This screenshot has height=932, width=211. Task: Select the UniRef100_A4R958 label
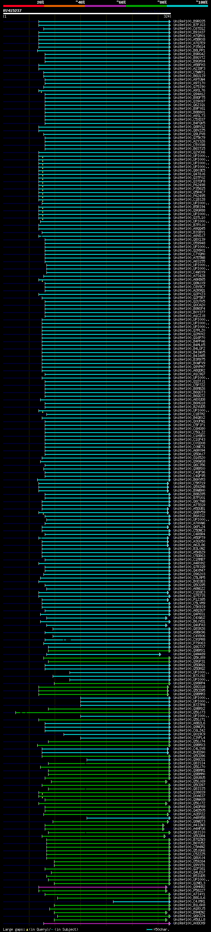coord(189,818)
